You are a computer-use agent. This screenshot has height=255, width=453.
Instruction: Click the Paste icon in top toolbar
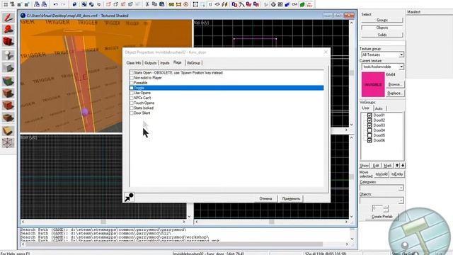coord(162,4)
